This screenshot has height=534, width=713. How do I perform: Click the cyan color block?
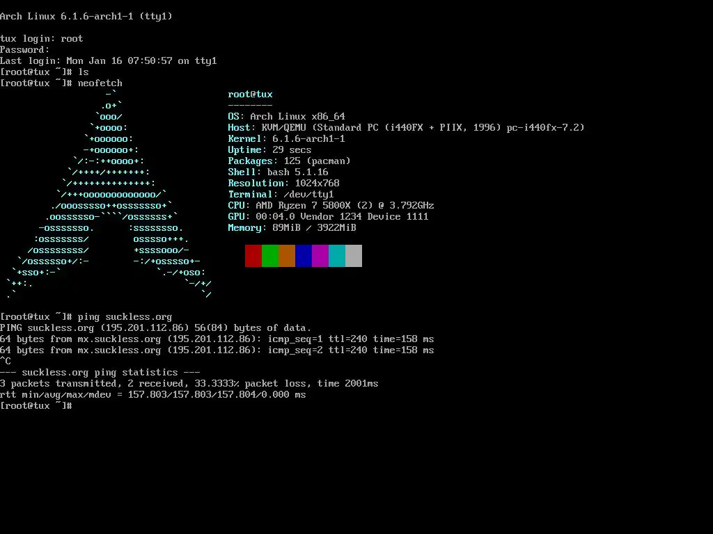[337, 256]
